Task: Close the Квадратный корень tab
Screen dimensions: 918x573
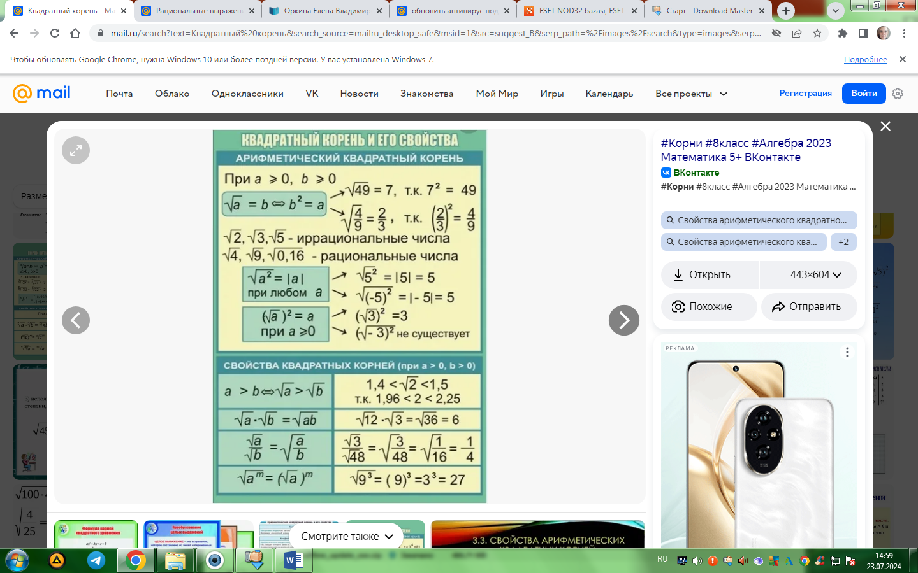Action: 124,11
